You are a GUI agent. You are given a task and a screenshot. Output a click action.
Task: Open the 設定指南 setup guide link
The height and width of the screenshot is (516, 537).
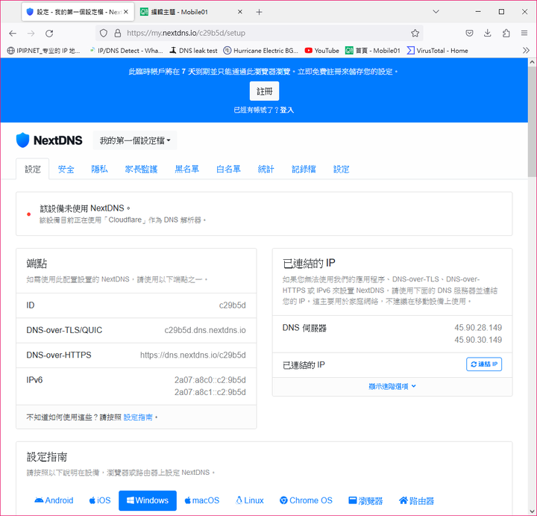[138, 417]
